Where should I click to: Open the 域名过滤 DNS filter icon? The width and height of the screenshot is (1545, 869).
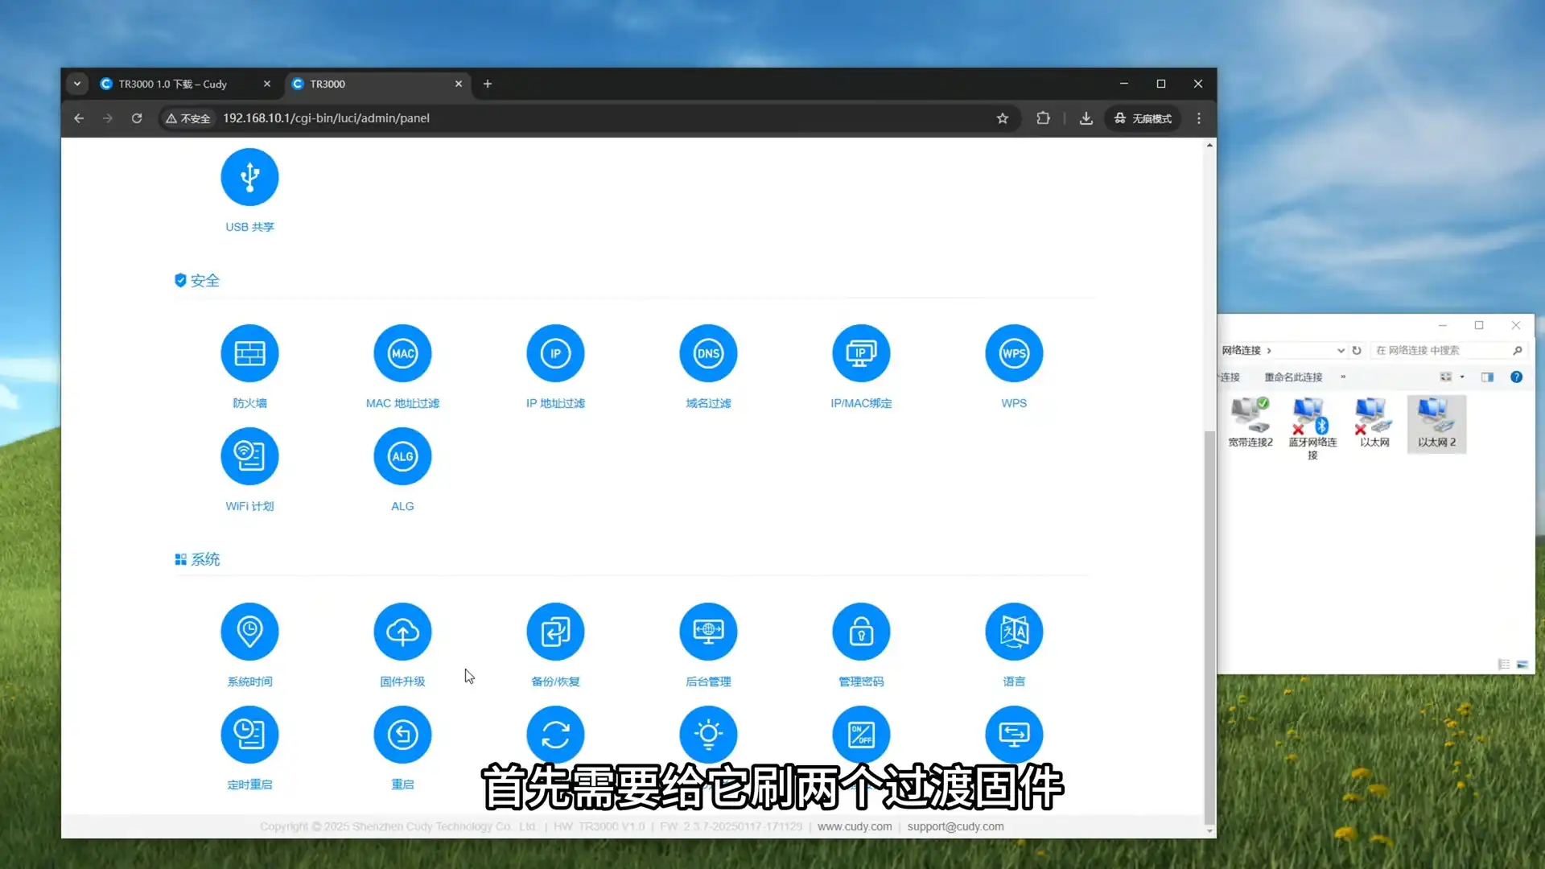[708, 353]
